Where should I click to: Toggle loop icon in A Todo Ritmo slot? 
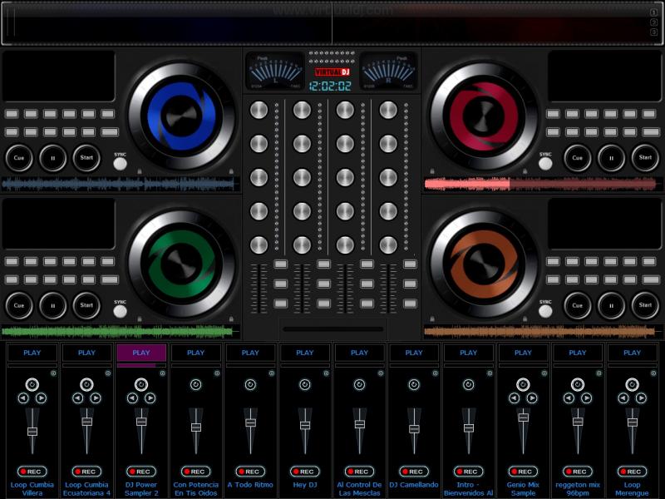pyautogui.click(x=251, y=384)
